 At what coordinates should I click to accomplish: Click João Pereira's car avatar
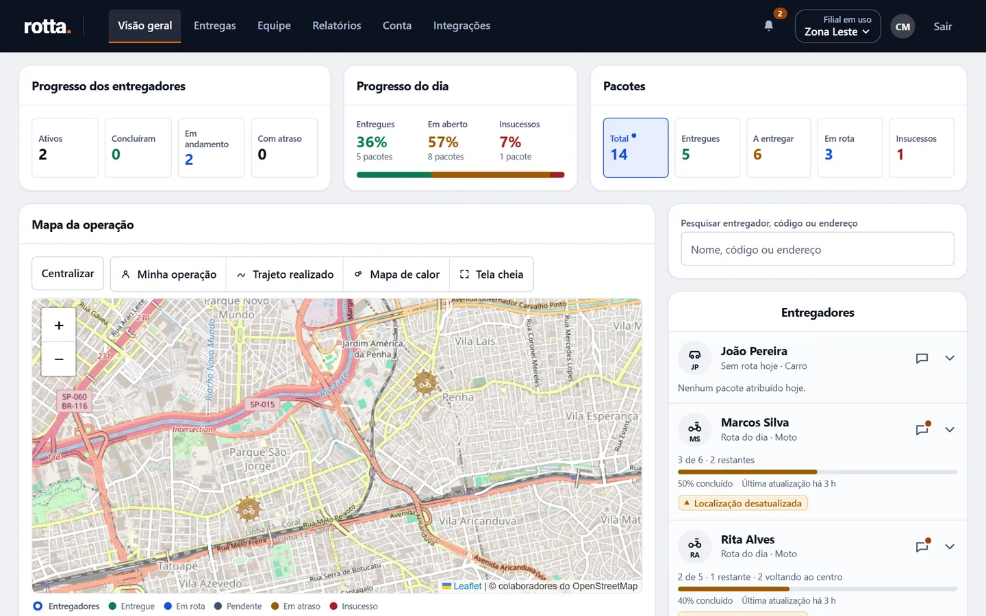695,359
